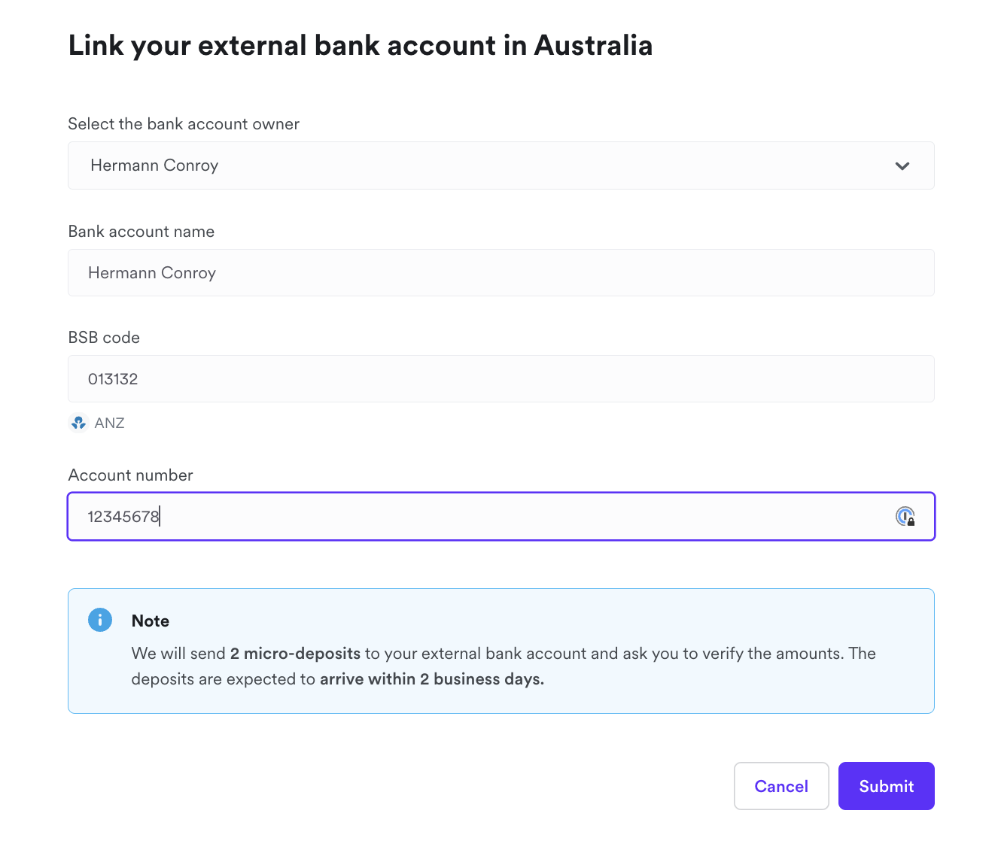Screen dimensions: 998x862
Task: Expand the Hermann Conroy owner selection
Action: (501, 165)
